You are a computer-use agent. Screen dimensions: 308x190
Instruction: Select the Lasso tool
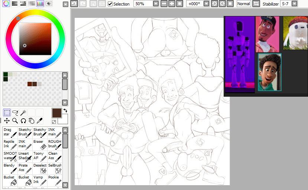15,112
